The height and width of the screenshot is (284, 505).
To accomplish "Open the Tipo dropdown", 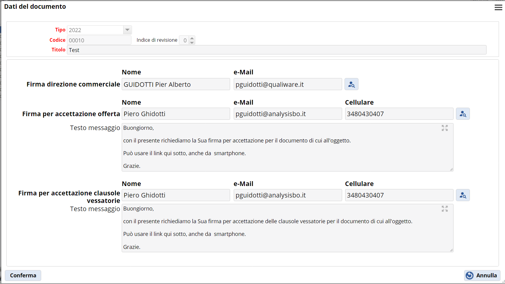I will coord(127,30).
